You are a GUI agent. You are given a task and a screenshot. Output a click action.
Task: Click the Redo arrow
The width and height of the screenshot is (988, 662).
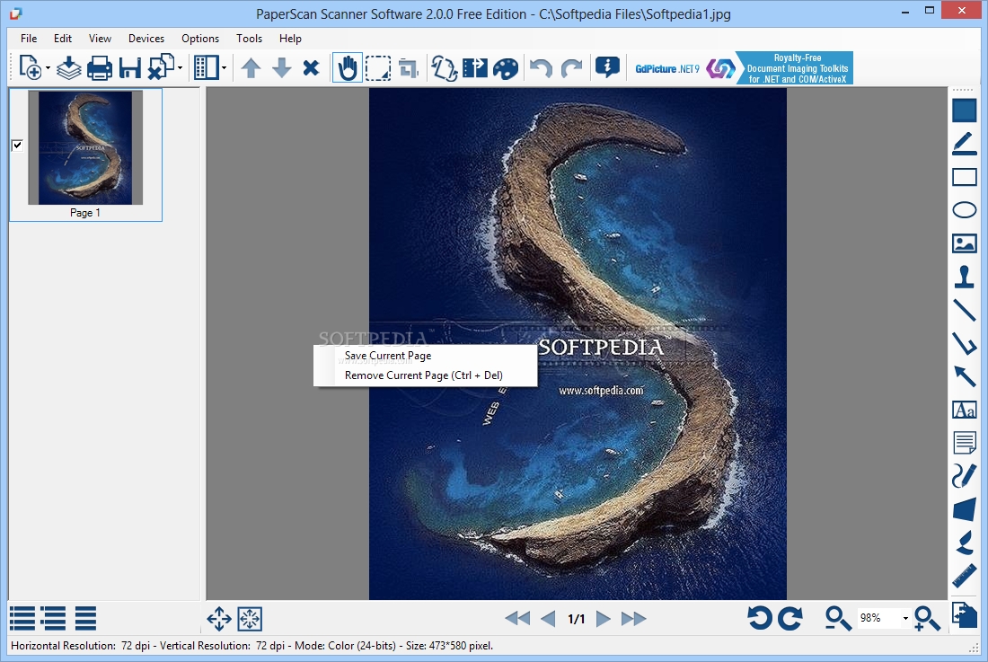[x=571, y=67]
